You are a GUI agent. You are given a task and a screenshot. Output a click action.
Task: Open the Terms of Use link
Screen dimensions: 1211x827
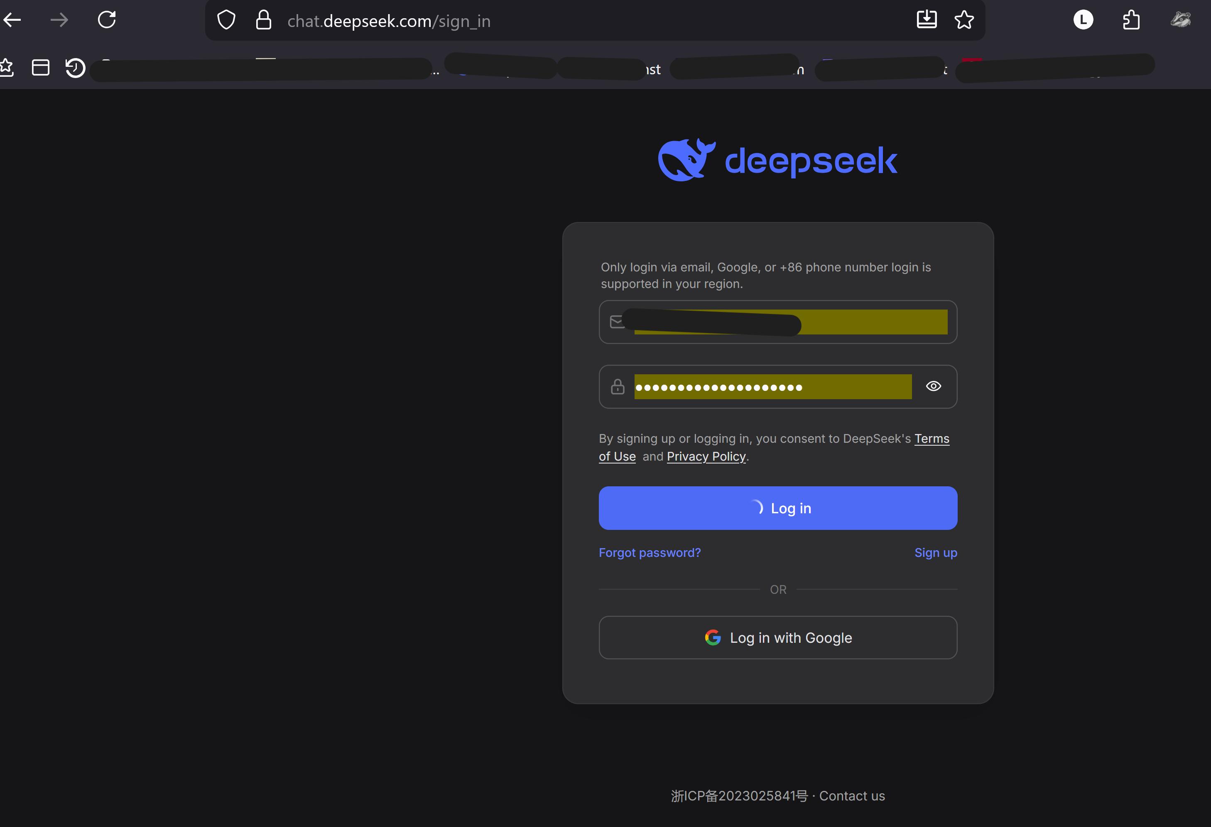tap(932, 439)
